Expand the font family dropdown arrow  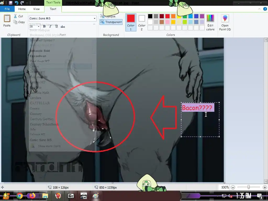point(94,19)
